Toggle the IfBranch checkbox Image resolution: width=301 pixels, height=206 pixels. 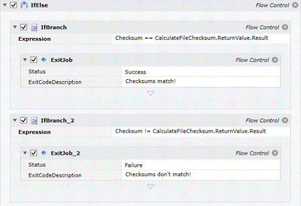[x=24, y=27]
